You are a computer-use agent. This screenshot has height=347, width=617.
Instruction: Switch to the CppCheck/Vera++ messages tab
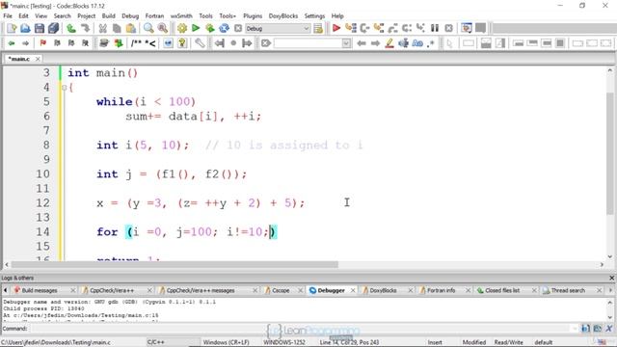pyautogui.click(x=201, y=290)
